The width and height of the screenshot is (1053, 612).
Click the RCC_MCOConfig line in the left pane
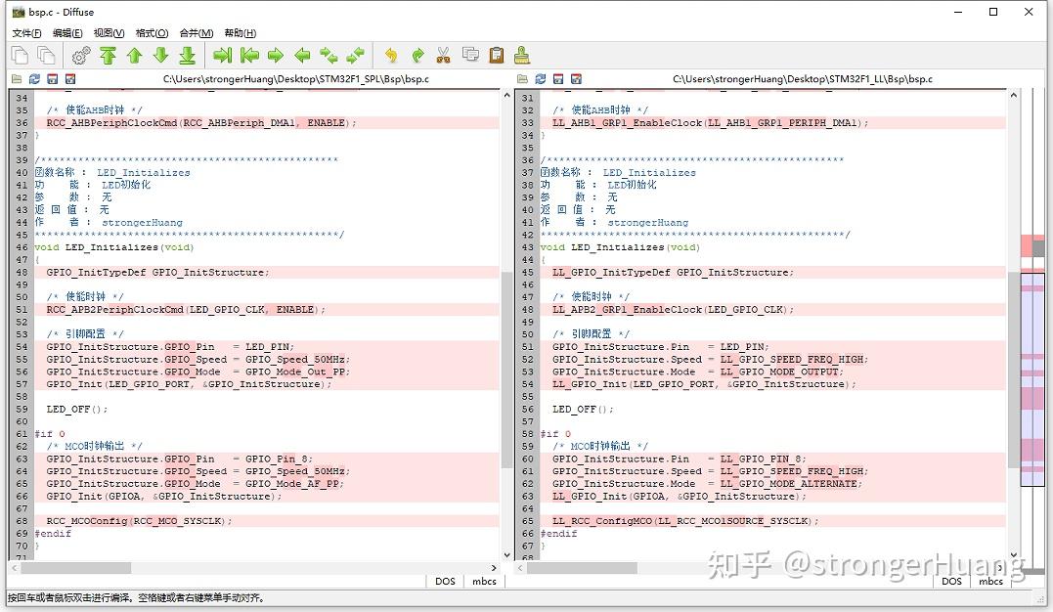click(x=266, y=521)
